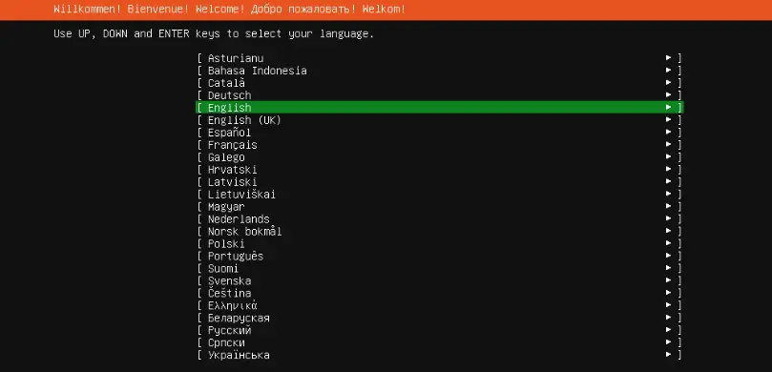Select Ελληνικά language
The width and height of the screenshot is (772, 372).
(x=440, y=305)
